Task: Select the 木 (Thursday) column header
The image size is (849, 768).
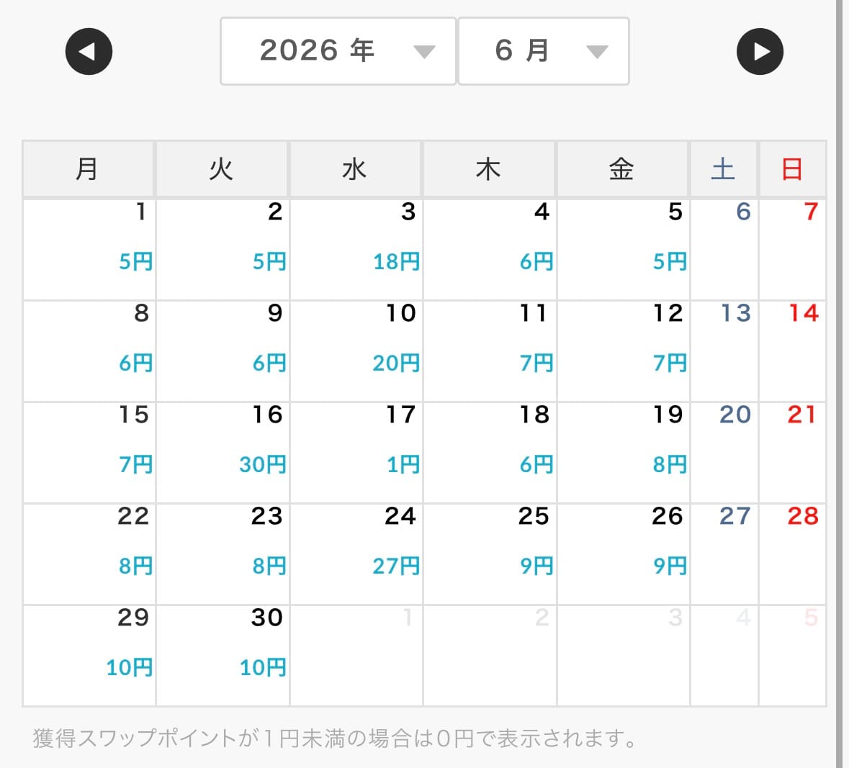Action: 489,169
